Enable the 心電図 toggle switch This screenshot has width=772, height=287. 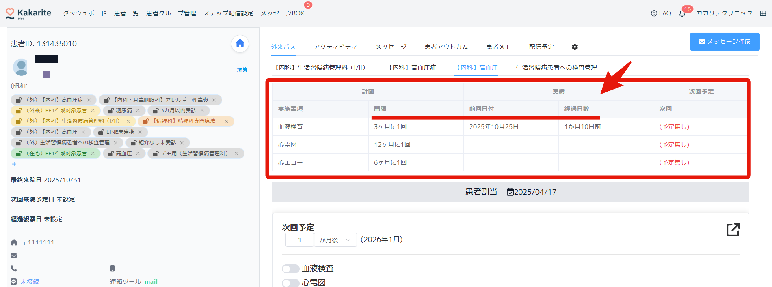click(290, 283)
